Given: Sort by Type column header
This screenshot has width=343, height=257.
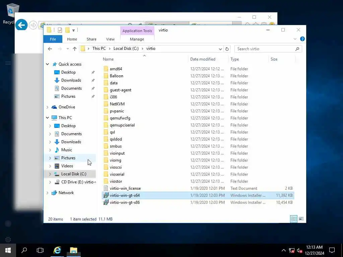Looking at the screenshot, I should coord(234,59).
